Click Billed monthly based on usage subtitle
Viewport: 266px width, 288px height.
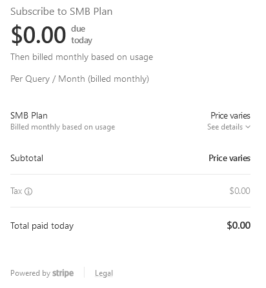pyautogui.click(x=63, y=127)
